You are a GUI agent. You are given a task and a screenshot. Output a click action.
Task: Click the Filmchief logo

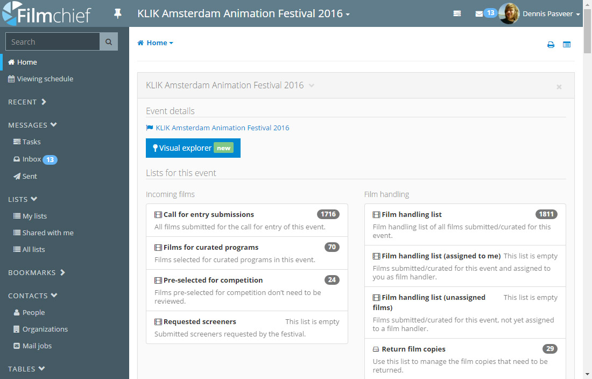coord(47,15)
